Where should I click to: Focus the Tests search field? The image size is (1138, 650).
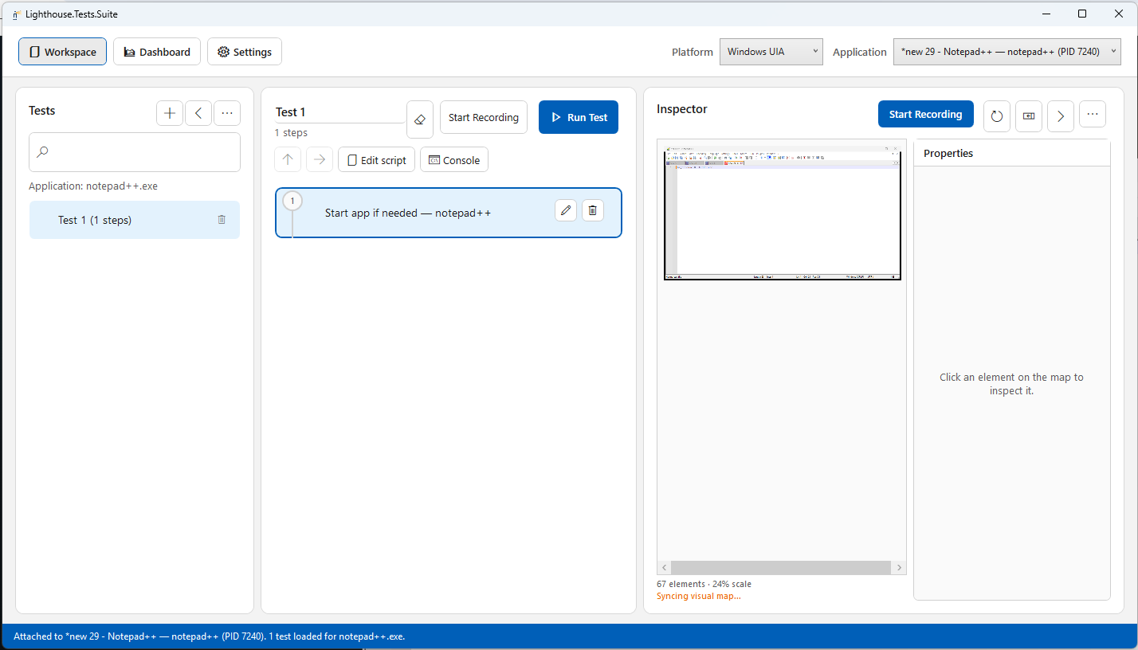tap(135, 152)
